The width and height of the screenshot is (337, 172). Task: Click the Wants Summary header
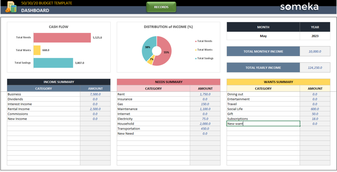pos(278,82)
